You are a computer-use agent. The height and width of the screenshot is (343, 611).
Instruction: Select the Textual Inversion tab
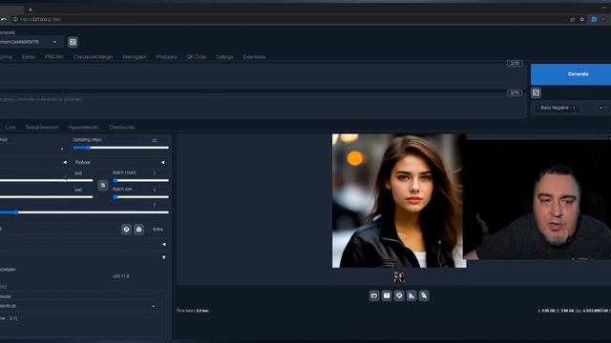coord(42,127)
